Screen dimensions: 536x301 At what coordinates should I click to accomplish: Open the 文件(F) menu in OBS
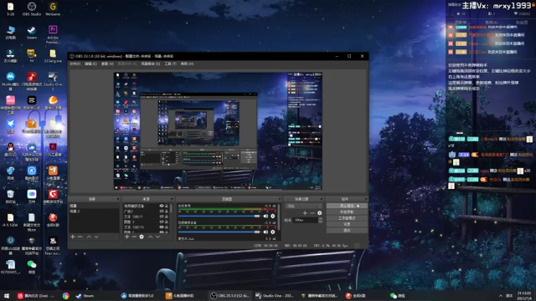click(x=75, y=64)
